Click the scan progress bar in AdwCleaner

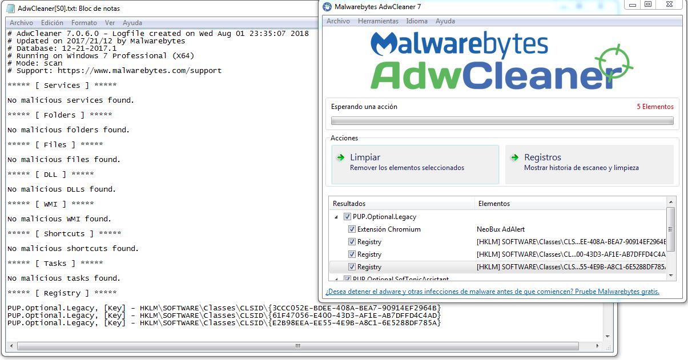click(x=502, y=121)
